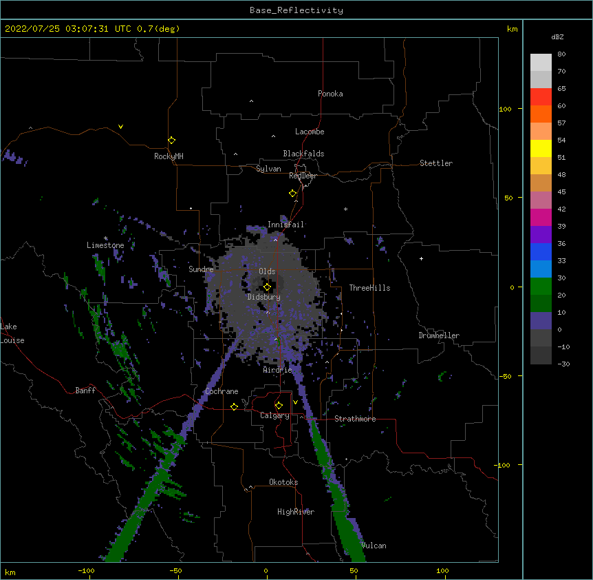Click the Lake Louise label
593x580 pixels.
[12, 333]
